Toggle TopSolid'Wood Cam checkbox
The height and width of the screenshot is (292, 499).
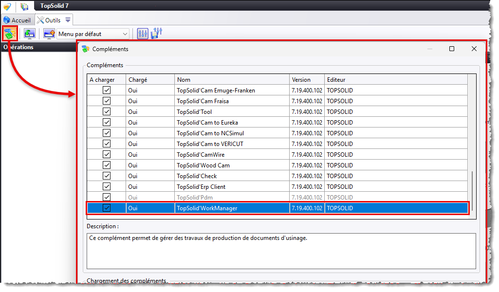[107, 165]
